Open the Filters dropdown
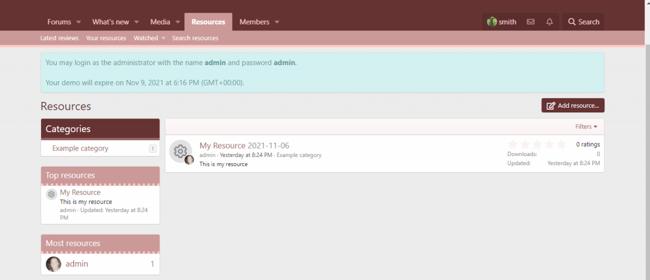Screen dimensions: 650x280 click(586, 127)
